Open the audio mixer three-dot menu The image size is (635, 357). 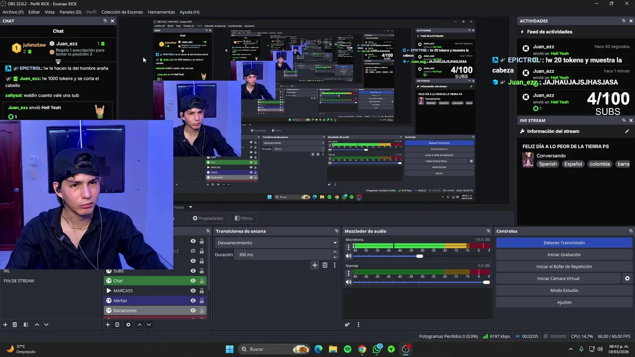pyautogui.click(x=358, y=325)
